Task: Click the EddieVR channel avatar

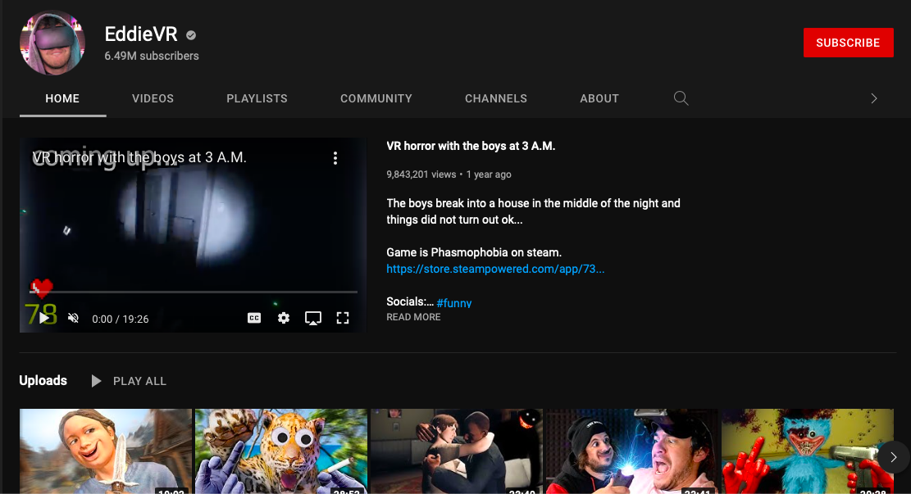Action: coord(52,43)
